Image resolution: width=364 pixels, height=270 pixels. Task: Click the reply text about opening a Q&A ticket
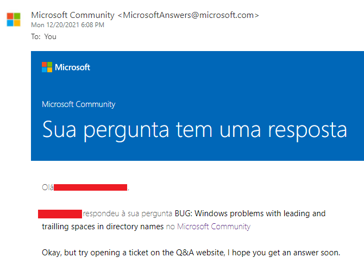(191, 253)
